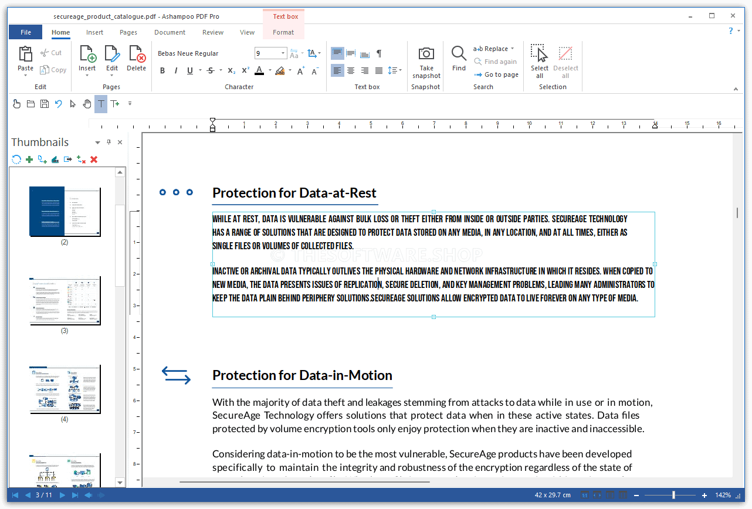Click the zoom slider handle
The width and height of the screenshot is (752, 509).
674,496
